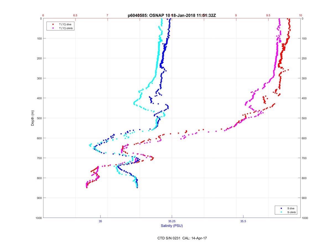The width and height of the screenshot is (332, 245).
Task: Click depth tick 700 on the right axis
Action: (x=304, y=158)
